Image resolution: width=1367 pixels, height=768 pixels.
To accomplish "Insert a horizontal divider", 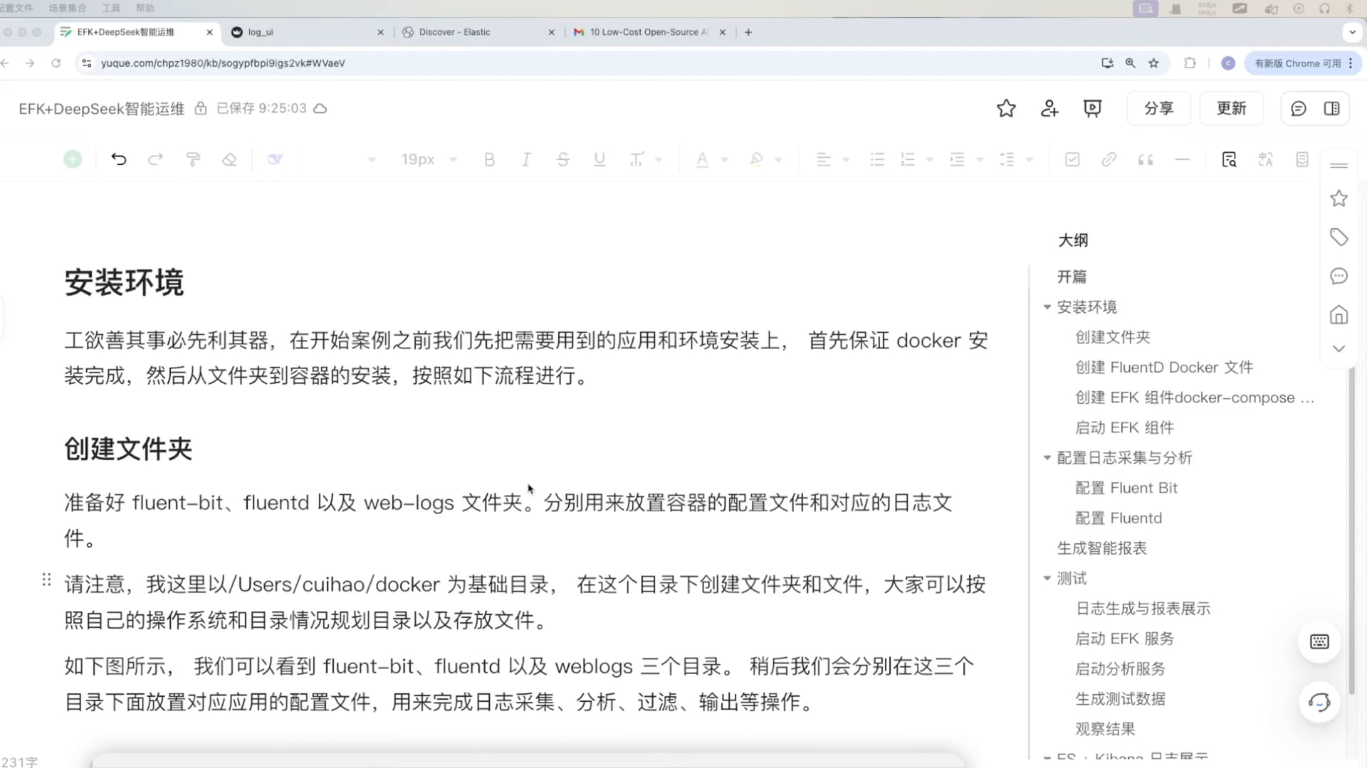I will tap(1182, 159).
